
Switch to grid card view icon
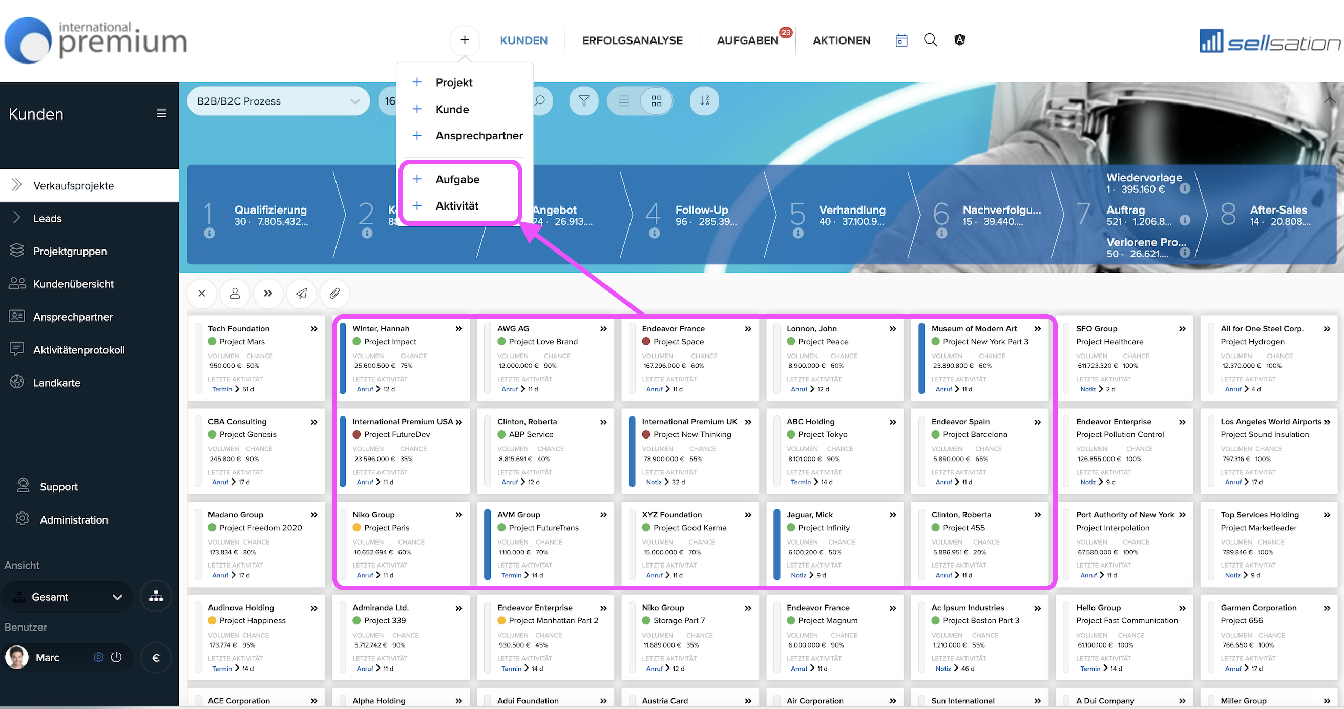coord(656,101)
